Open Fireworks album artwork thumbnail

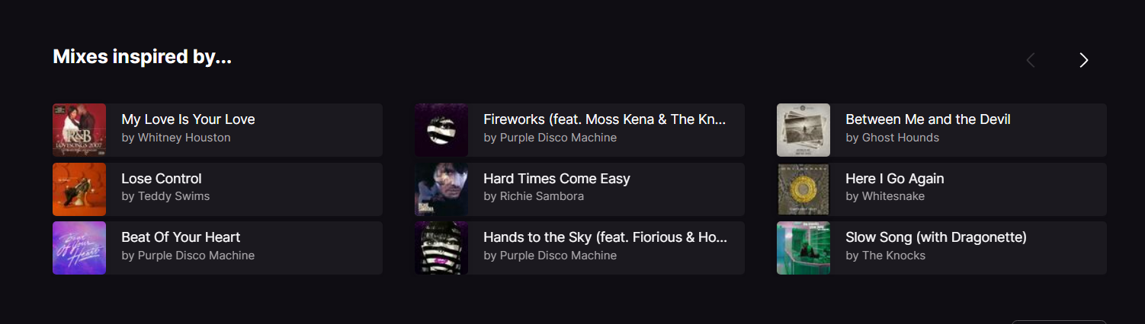click(x=441, y=130)
